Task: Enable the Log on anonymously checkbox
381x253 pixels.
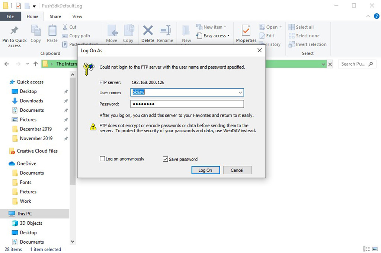Action: pyautogui.click(x=102, y=159)
